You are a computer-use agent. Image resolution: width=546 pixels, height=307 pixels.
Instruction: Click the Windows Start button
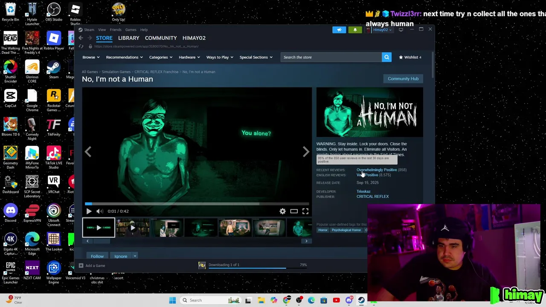(x=172, y=300)
